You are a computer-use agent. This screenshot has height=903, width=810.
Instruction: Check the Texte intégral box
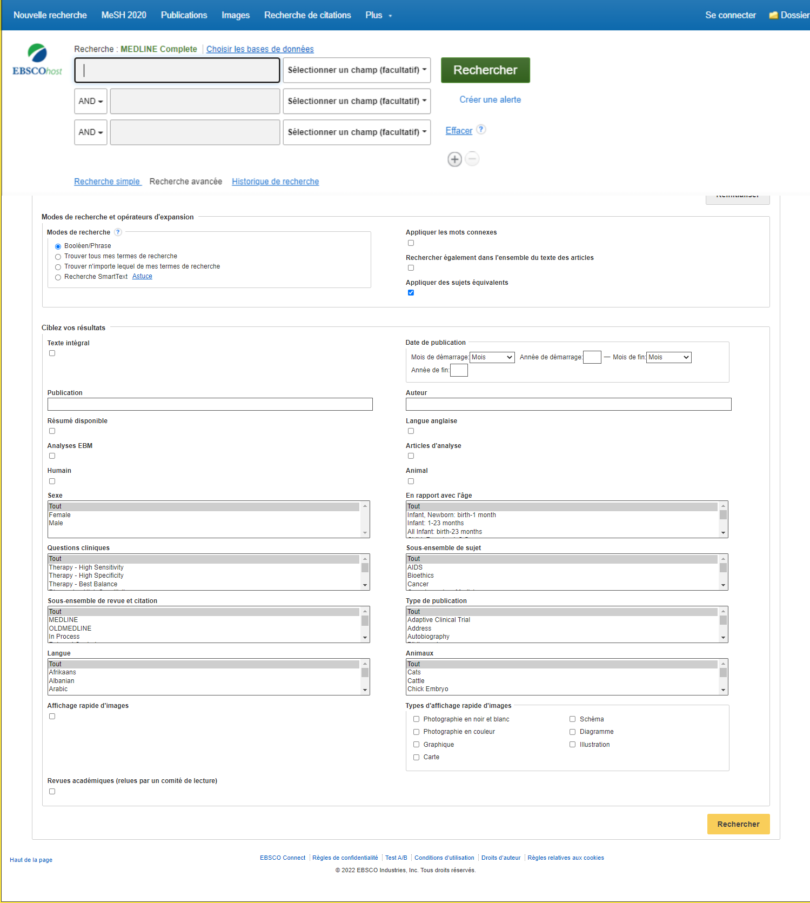52,353
